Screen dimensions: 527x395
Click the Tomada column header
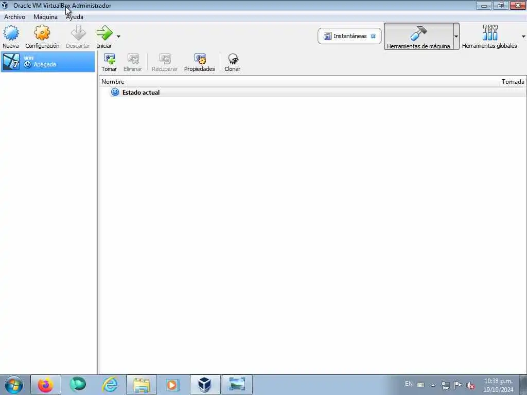[x=513, y=82]
